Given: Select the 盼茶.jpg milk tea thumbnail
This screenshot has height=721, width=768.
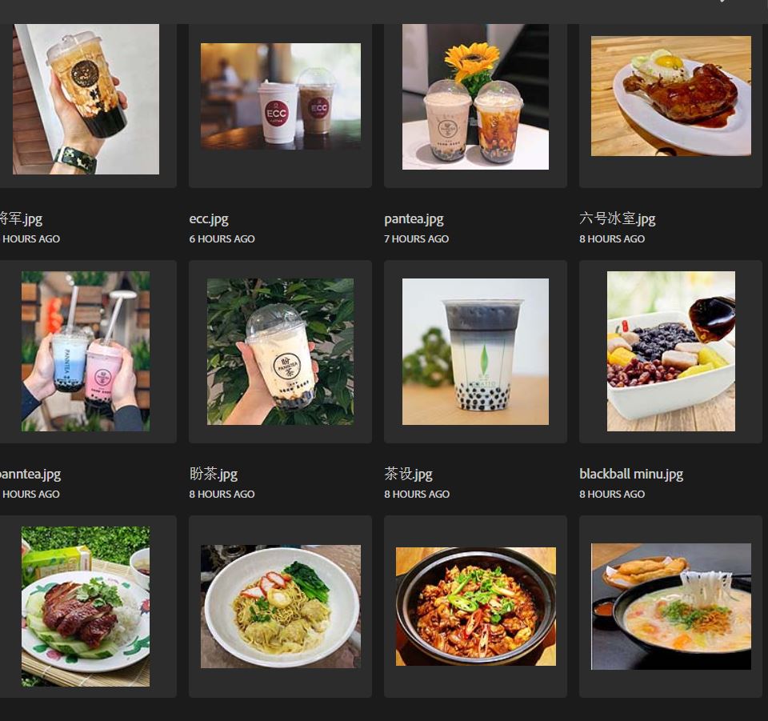Looking at the screenshot, I should (280, 351).
